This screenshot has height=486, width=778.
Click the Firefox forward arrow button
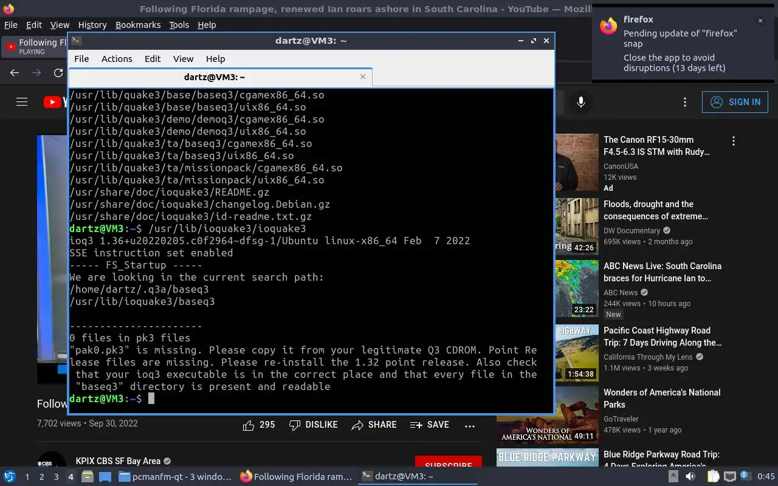pyautogui.click(x=36, y=73)
